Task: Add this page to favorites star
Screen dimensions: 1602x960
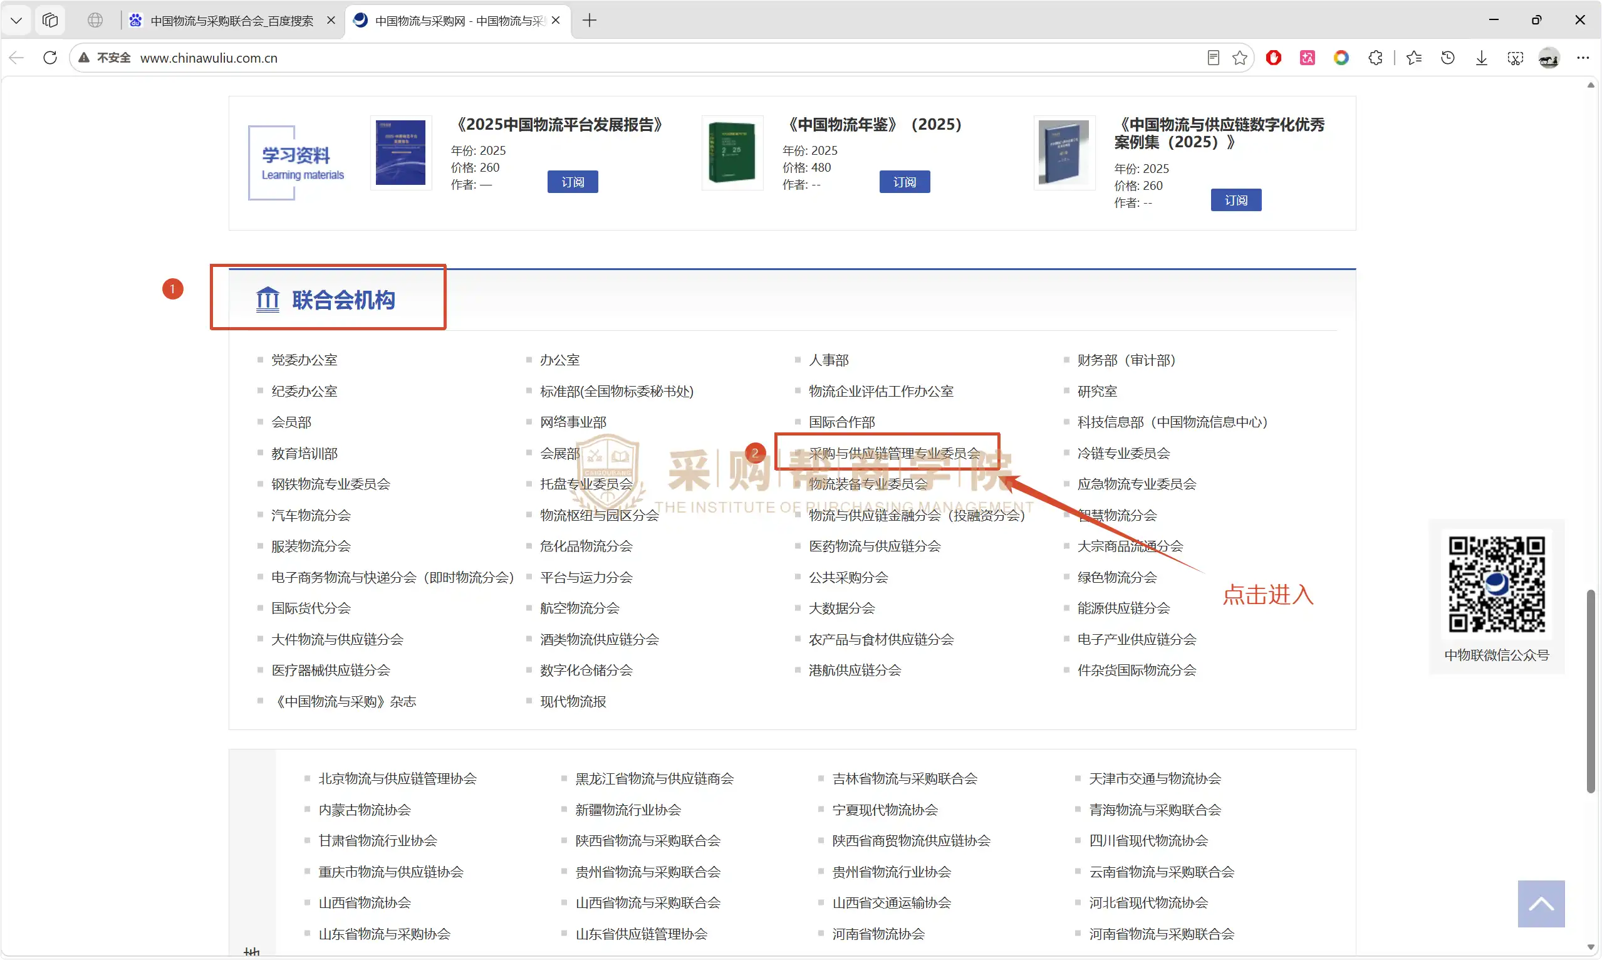Action: pos(1240,58)
